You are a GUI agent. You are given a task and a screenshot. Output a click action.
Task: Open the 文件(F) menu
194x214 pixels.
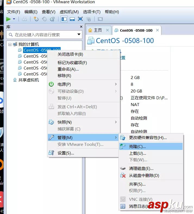coord(13,12)
